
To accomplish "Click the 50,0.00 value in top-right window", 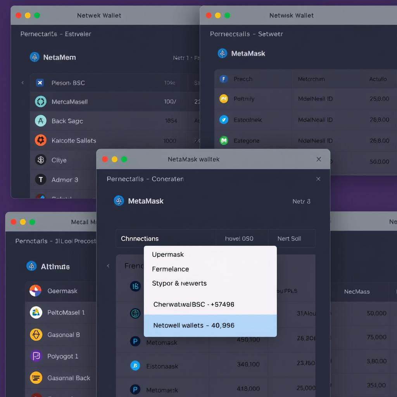I will click(x=379, y=162).
